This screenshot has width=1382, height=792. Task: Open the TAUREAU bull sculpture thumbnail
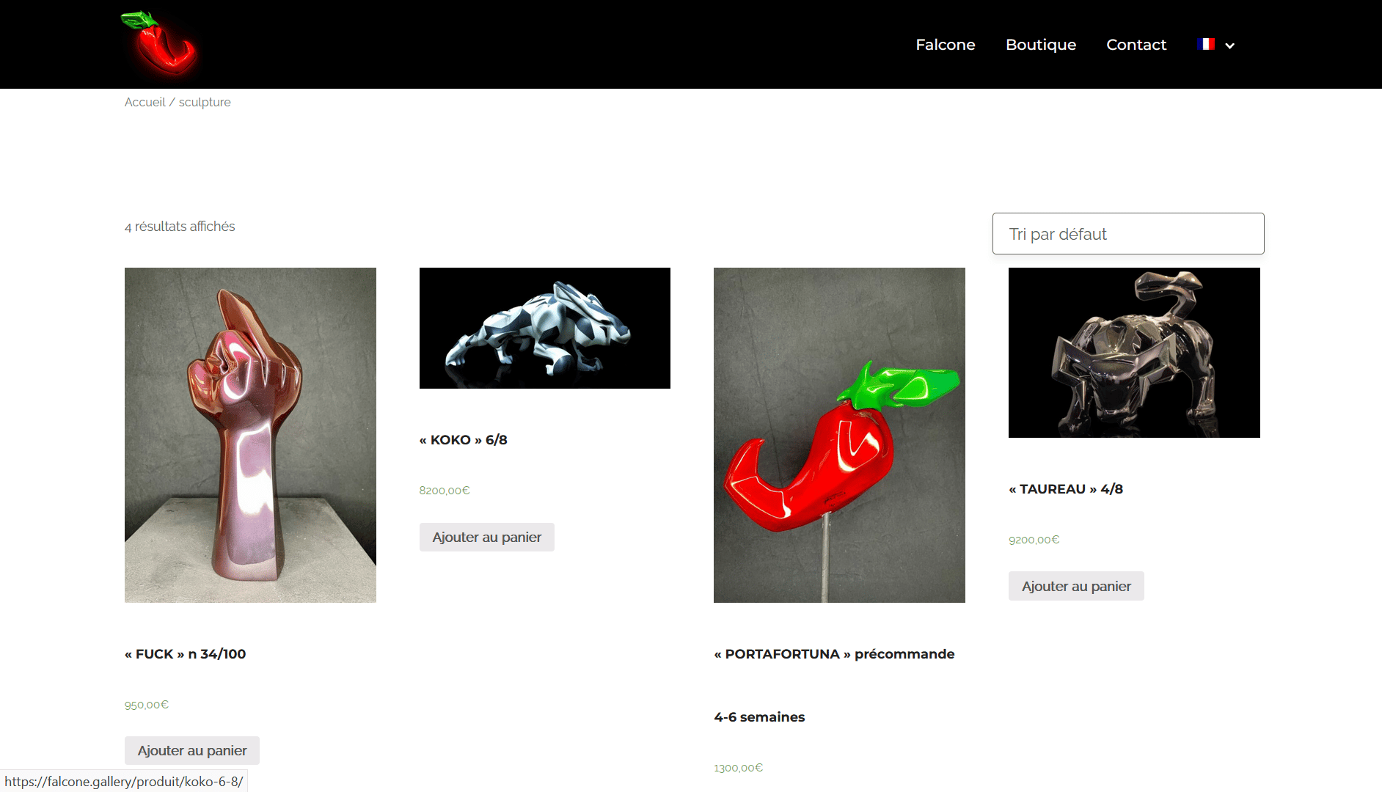(1134, 353)
